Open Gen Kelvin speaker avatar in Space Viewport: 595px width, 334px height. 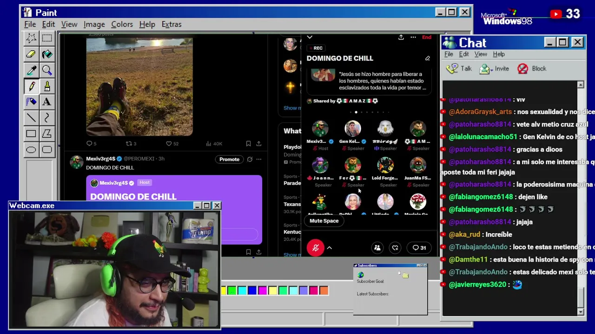pyautogui.click(x=353, y=128)
